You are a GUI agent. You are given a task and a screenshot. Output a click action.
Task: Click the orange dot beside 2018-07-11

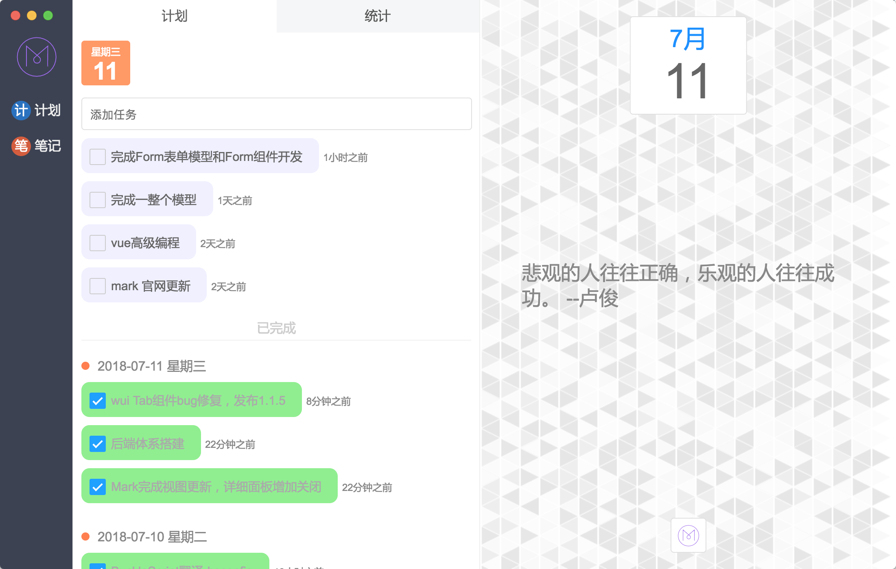pos(85,366)
